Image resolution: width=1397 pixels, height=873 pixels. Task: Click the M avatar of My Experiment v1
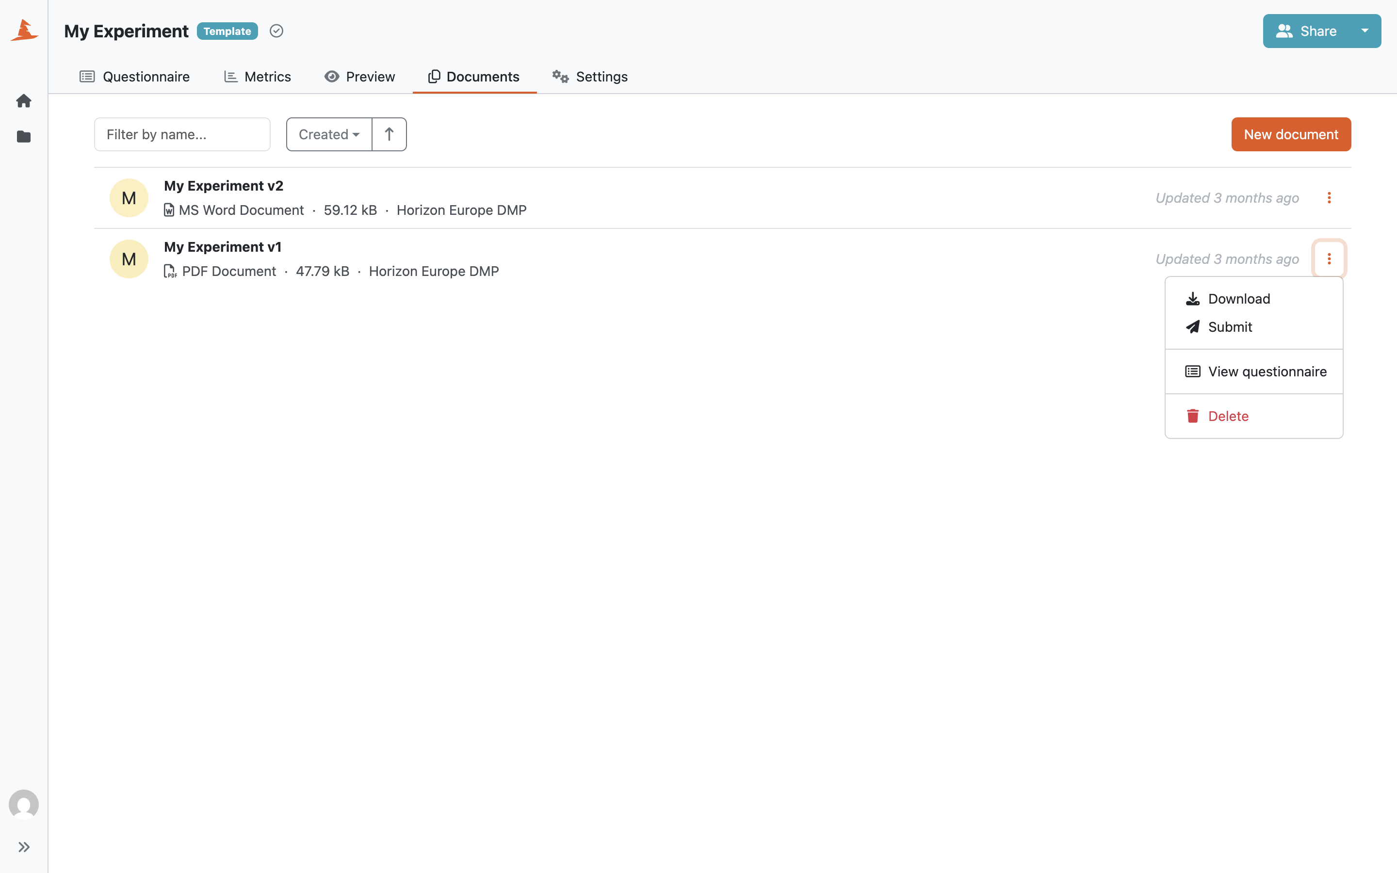coord(129,259)
